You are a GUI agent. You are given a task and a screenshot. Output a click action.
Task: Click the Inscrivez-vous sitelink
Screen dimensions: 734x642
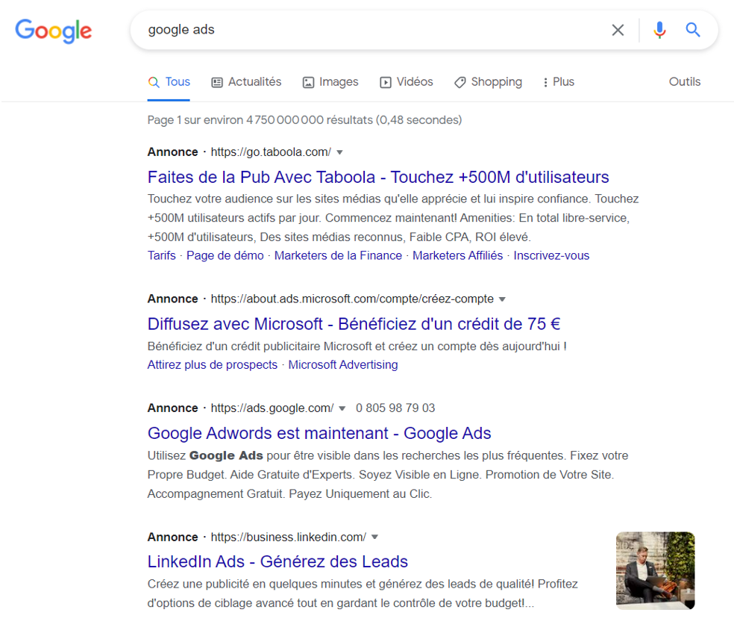(x=551, y=255)
